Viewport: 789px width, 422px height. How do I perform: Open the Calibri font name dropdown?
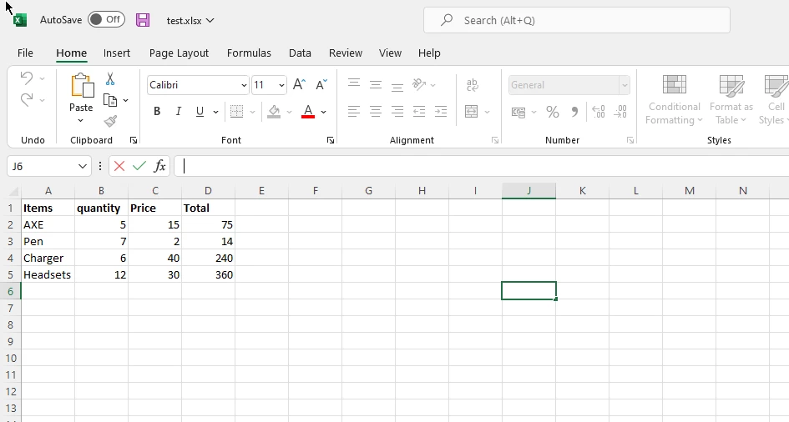pyautogui.click(x=244, y=85)
